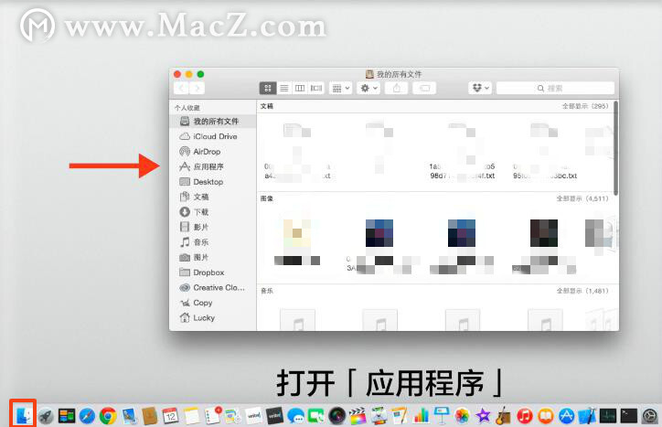Screen dimensions: 662x427
Task: Open iTunes from the Dock
Action: pos(524,416)
